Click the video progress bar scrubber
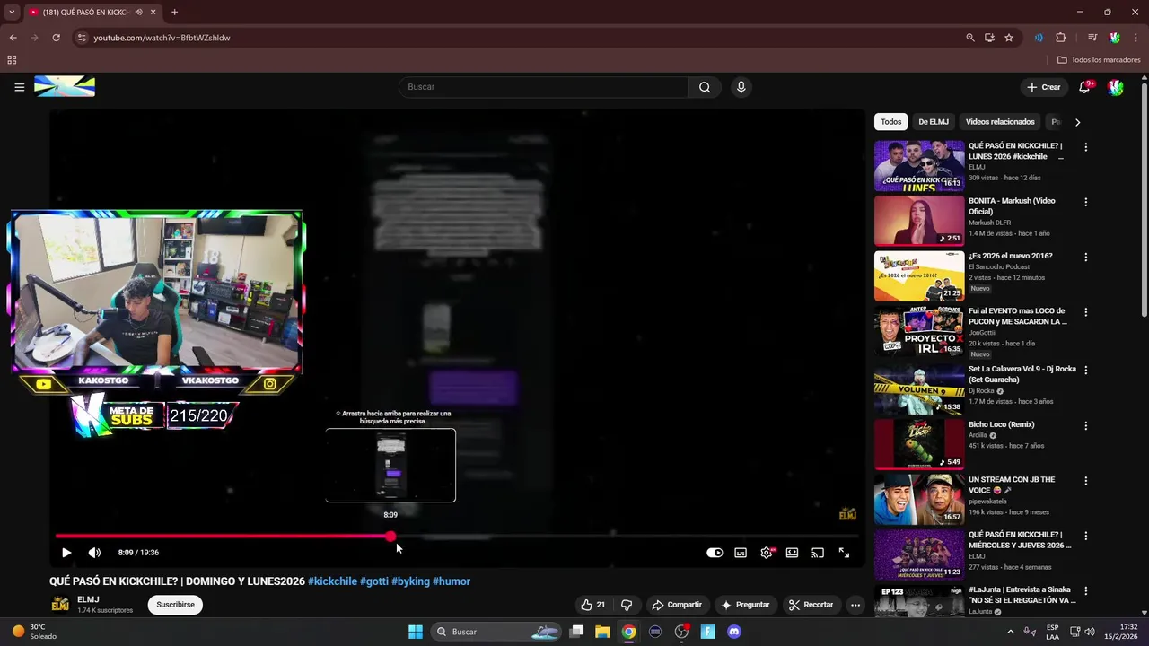Screen dimensions: 1149x646 pyautogui.click(x=390, y=537)
